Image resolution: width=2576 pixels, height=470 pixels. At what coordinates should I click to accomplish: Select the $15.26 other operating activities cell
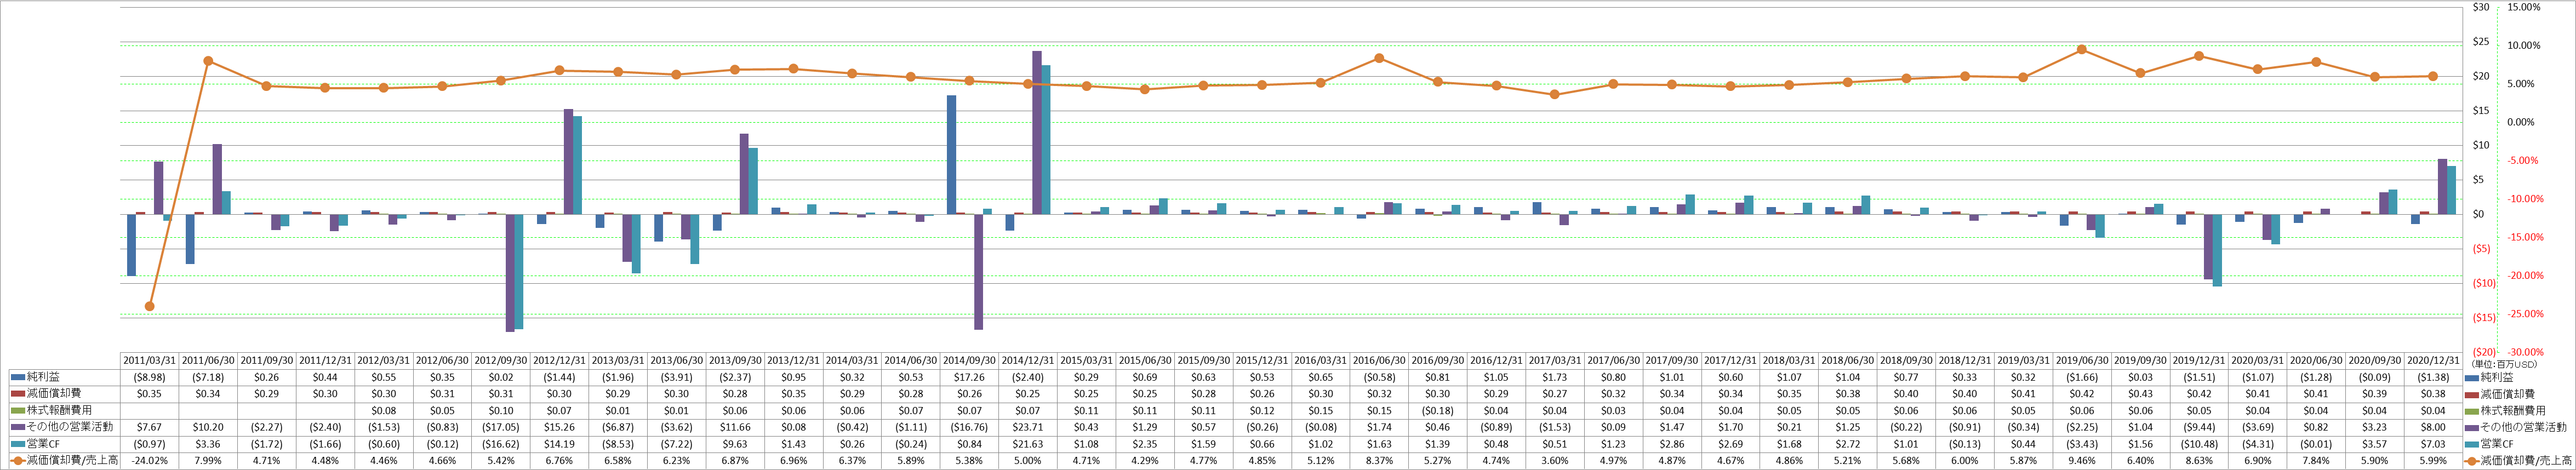point(559,427)
